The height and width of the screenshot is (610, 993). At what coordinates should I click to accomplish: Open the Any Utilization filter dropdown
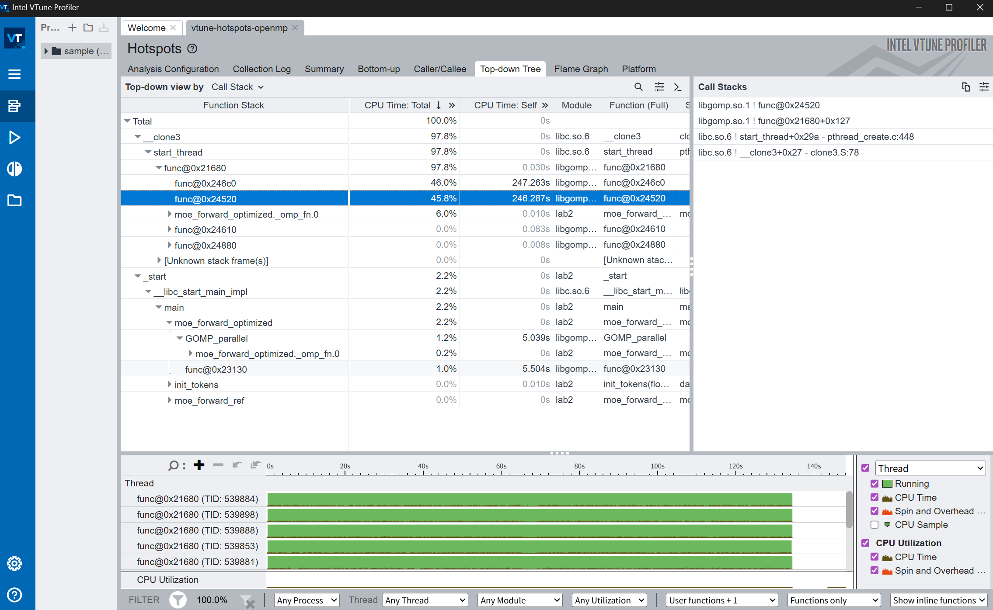tap(610, 600)
